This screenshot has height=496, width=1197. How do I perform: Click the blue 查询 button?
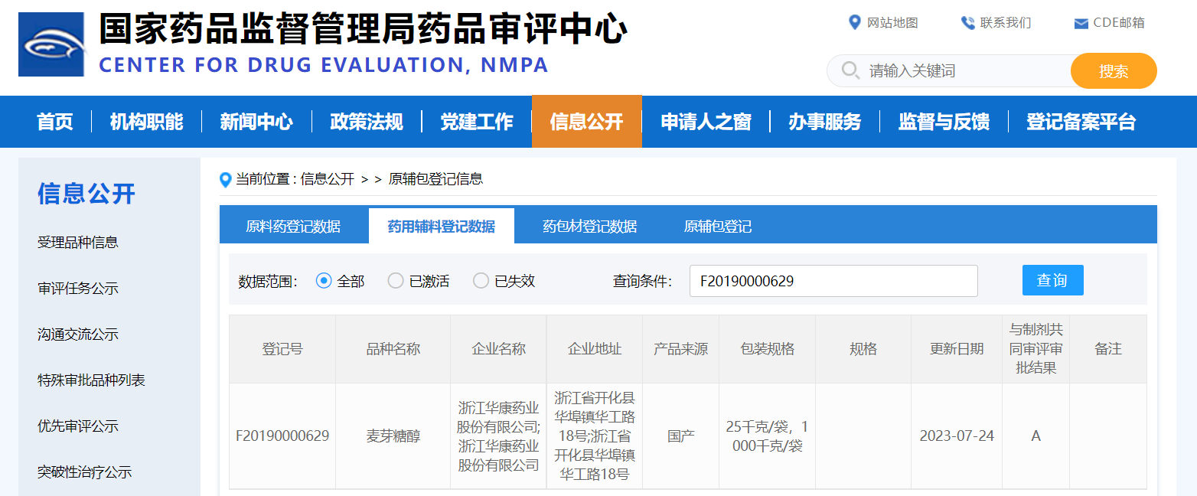(x=1052, y=280)
